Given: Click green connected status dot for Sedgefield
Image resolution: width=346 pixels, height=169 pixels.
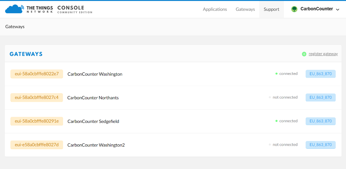Looking at the screenshot, I should pyautogui.click(x=276, y=121).
